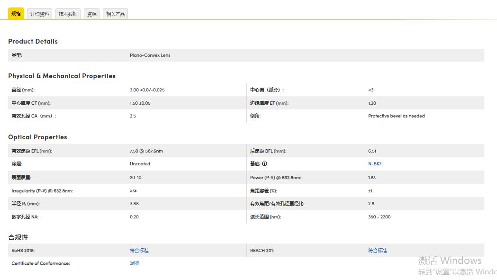Click 浏览 for Certificate of Conformance
This screenshot has height=280, width=497.
[x=135, y=263]
